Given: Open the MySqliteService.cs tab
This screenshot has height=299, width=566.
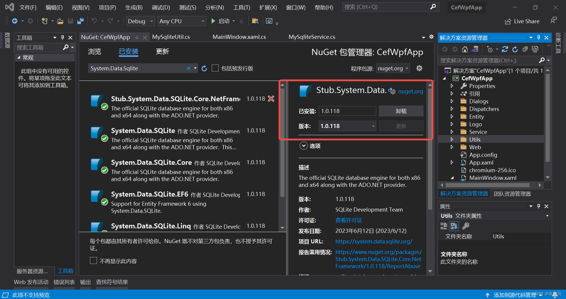Looking at the screenshot, I should tap(312, 37).
